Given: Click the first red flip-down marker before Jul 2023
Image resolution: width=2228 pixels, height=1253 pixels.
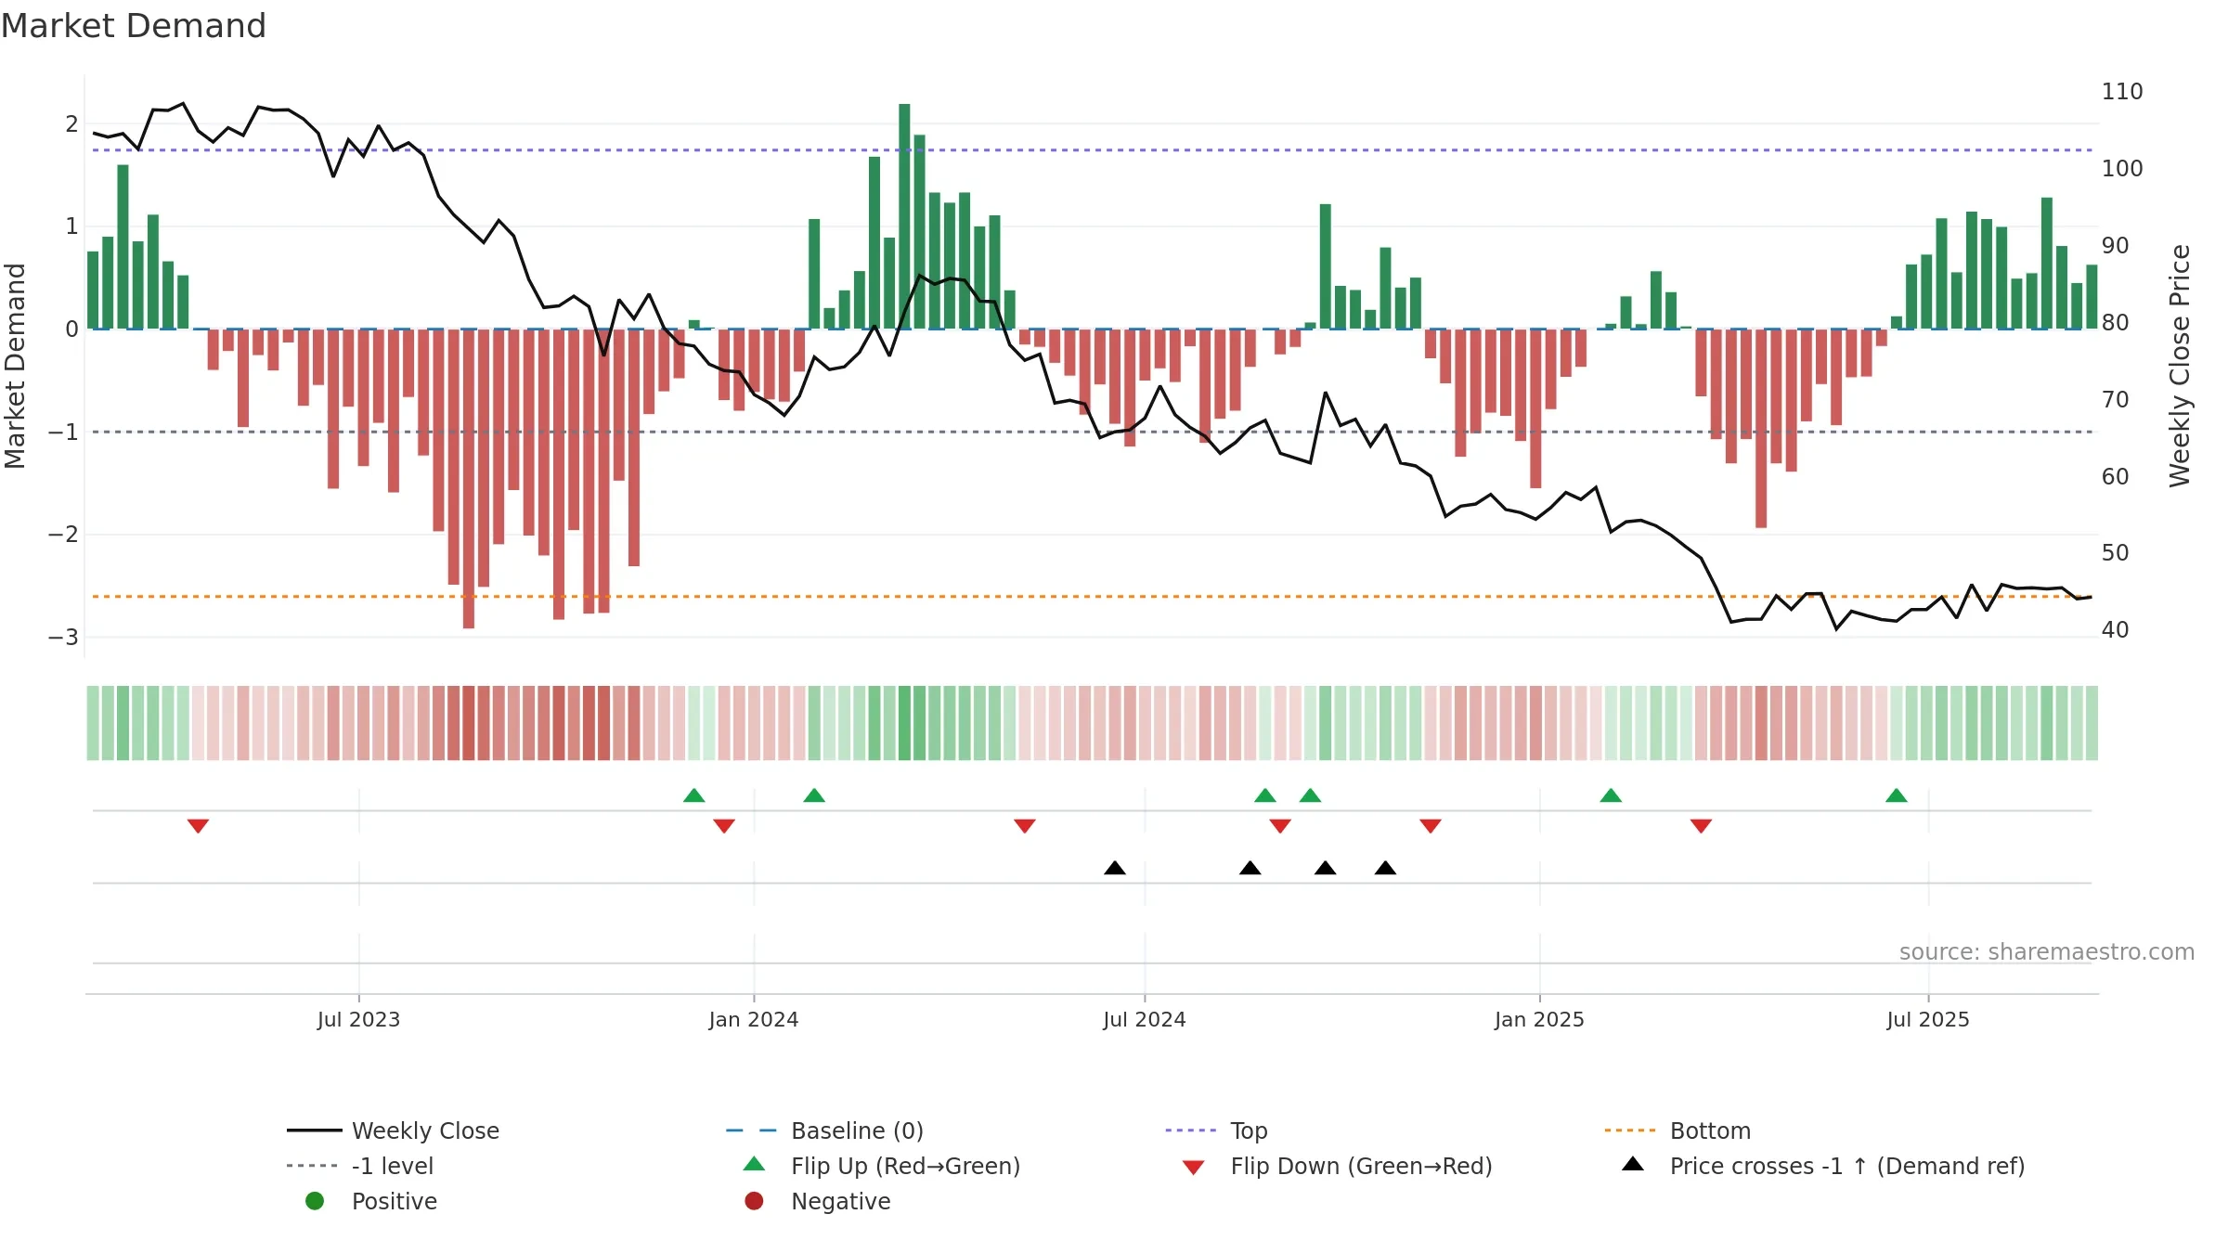Looking at the screenshot, I should (x=198, y=826).
